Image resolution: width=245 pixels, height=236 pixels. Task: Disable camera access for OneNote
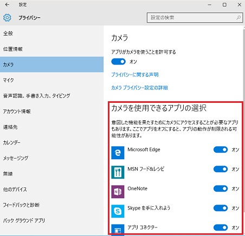pyautogui.click(x=221, y=188)
